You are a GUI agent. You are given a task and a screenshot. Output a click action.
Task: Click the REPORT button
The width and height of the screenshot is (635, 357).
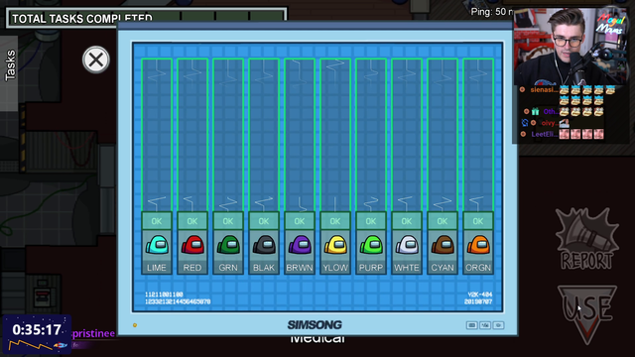[586, 240]
